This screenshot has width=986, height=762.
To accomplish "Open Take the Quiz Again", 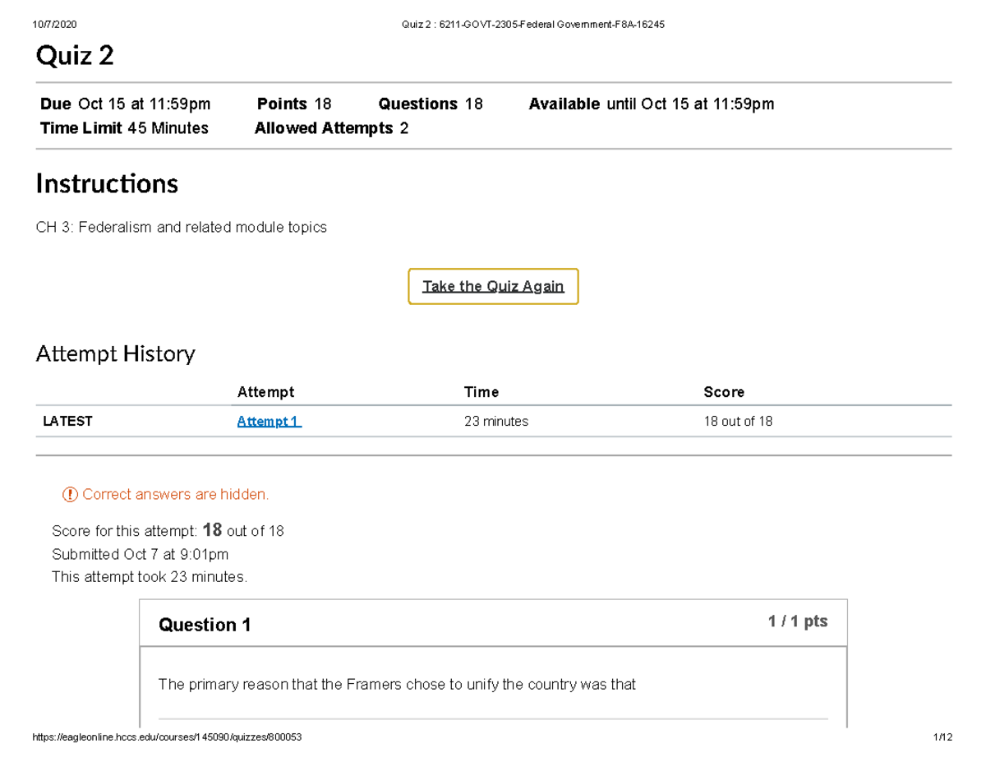I will pos(493,286).
